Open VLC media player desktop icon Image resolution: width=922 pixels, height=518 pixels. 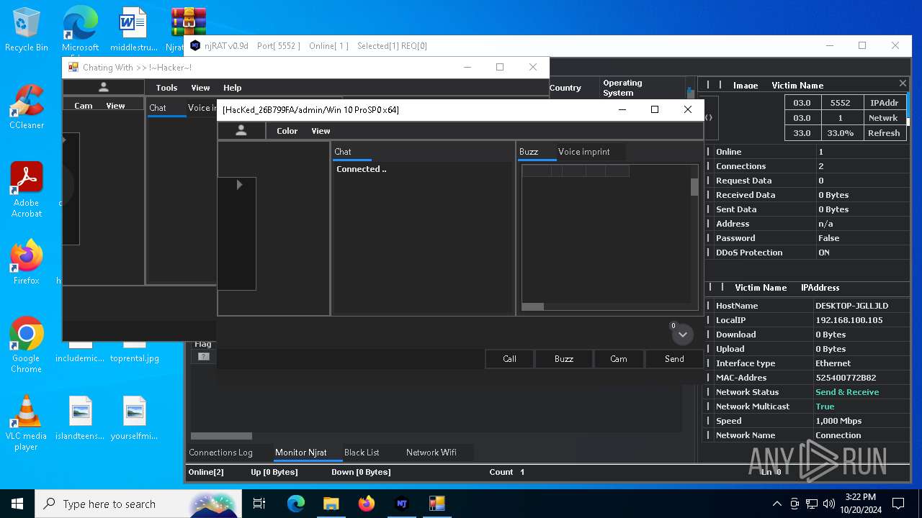click(x=27, y=423)
